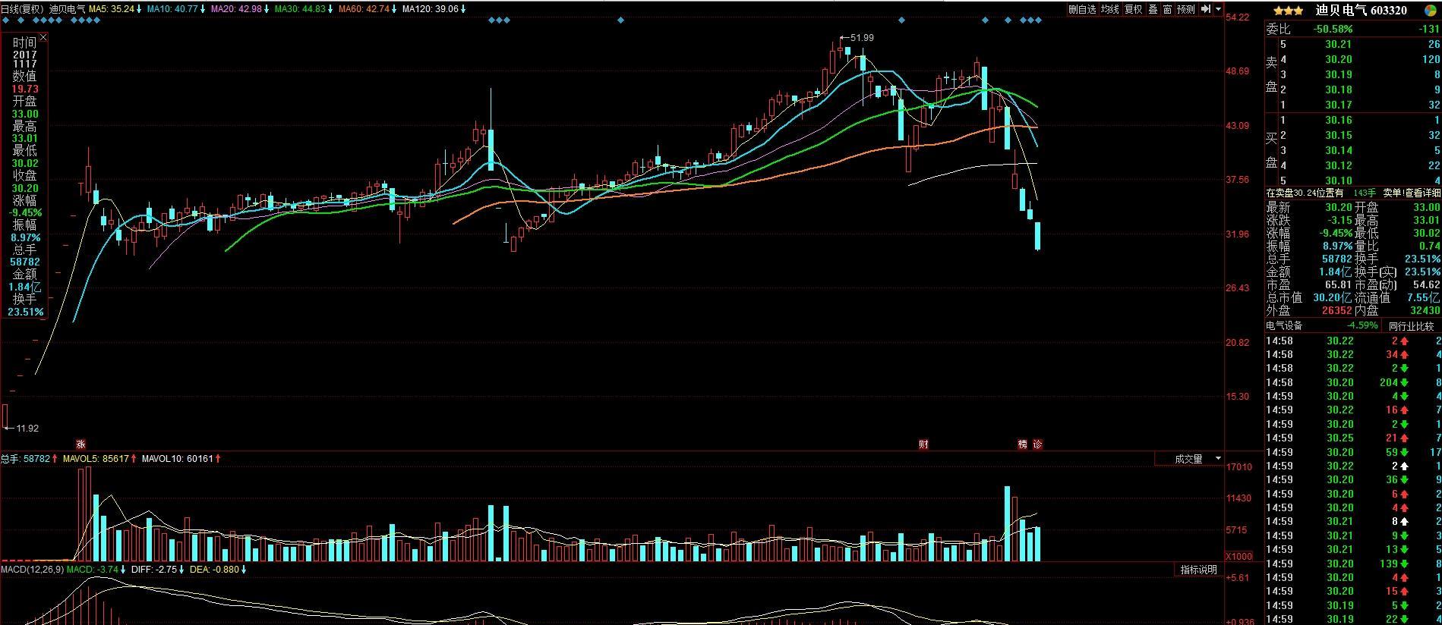Click the 指标说明 indicator description button
The width and height of the screenshot is (1442, 625).
(1198, 570)
